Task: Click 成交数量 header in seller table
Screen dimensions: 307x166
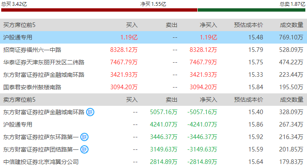Action: point(292,100)
